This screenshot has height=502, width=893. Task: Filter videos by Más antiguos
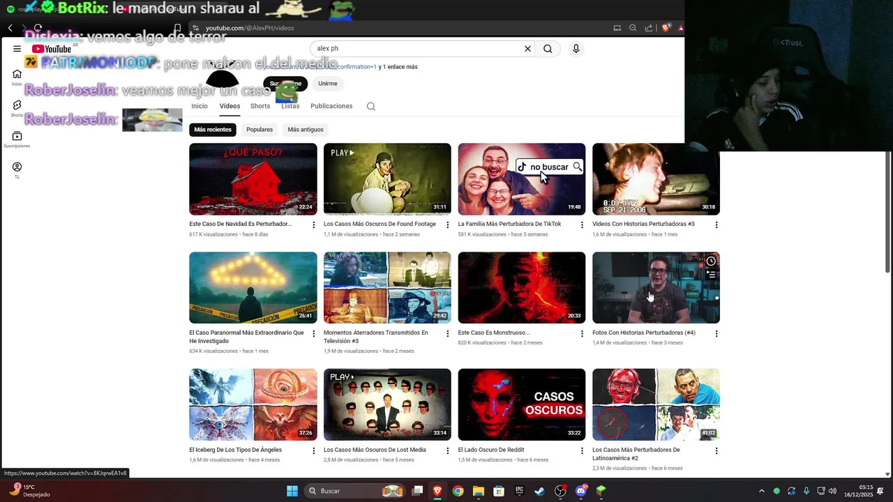306,130
